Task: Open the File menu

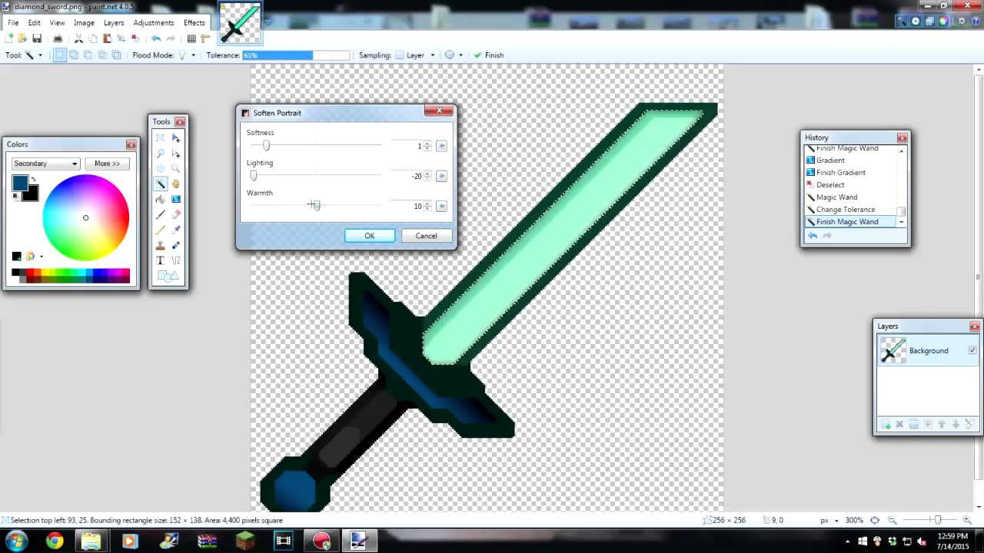Action: click(x=13, y=23)
